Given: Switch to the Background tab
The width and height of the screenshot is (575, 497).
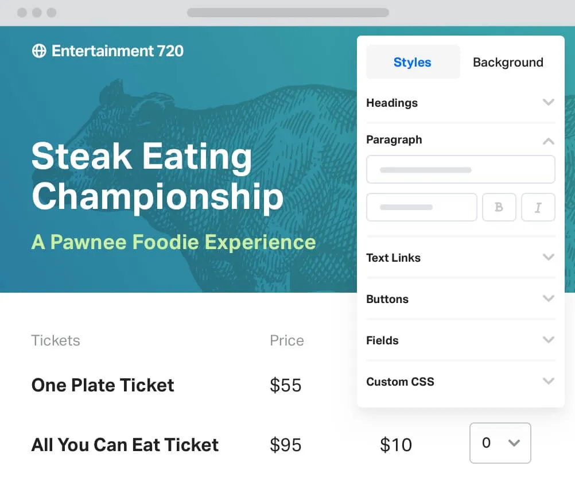Looking at the screenshot, I should pos(508,62).
